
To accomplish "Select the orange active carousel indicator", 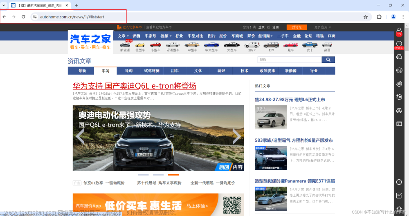I will point(173,175).
